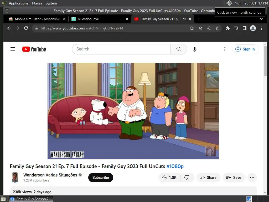Click the forward navigation arrow
Screen dimensions: 269x202
coord(18,28)
